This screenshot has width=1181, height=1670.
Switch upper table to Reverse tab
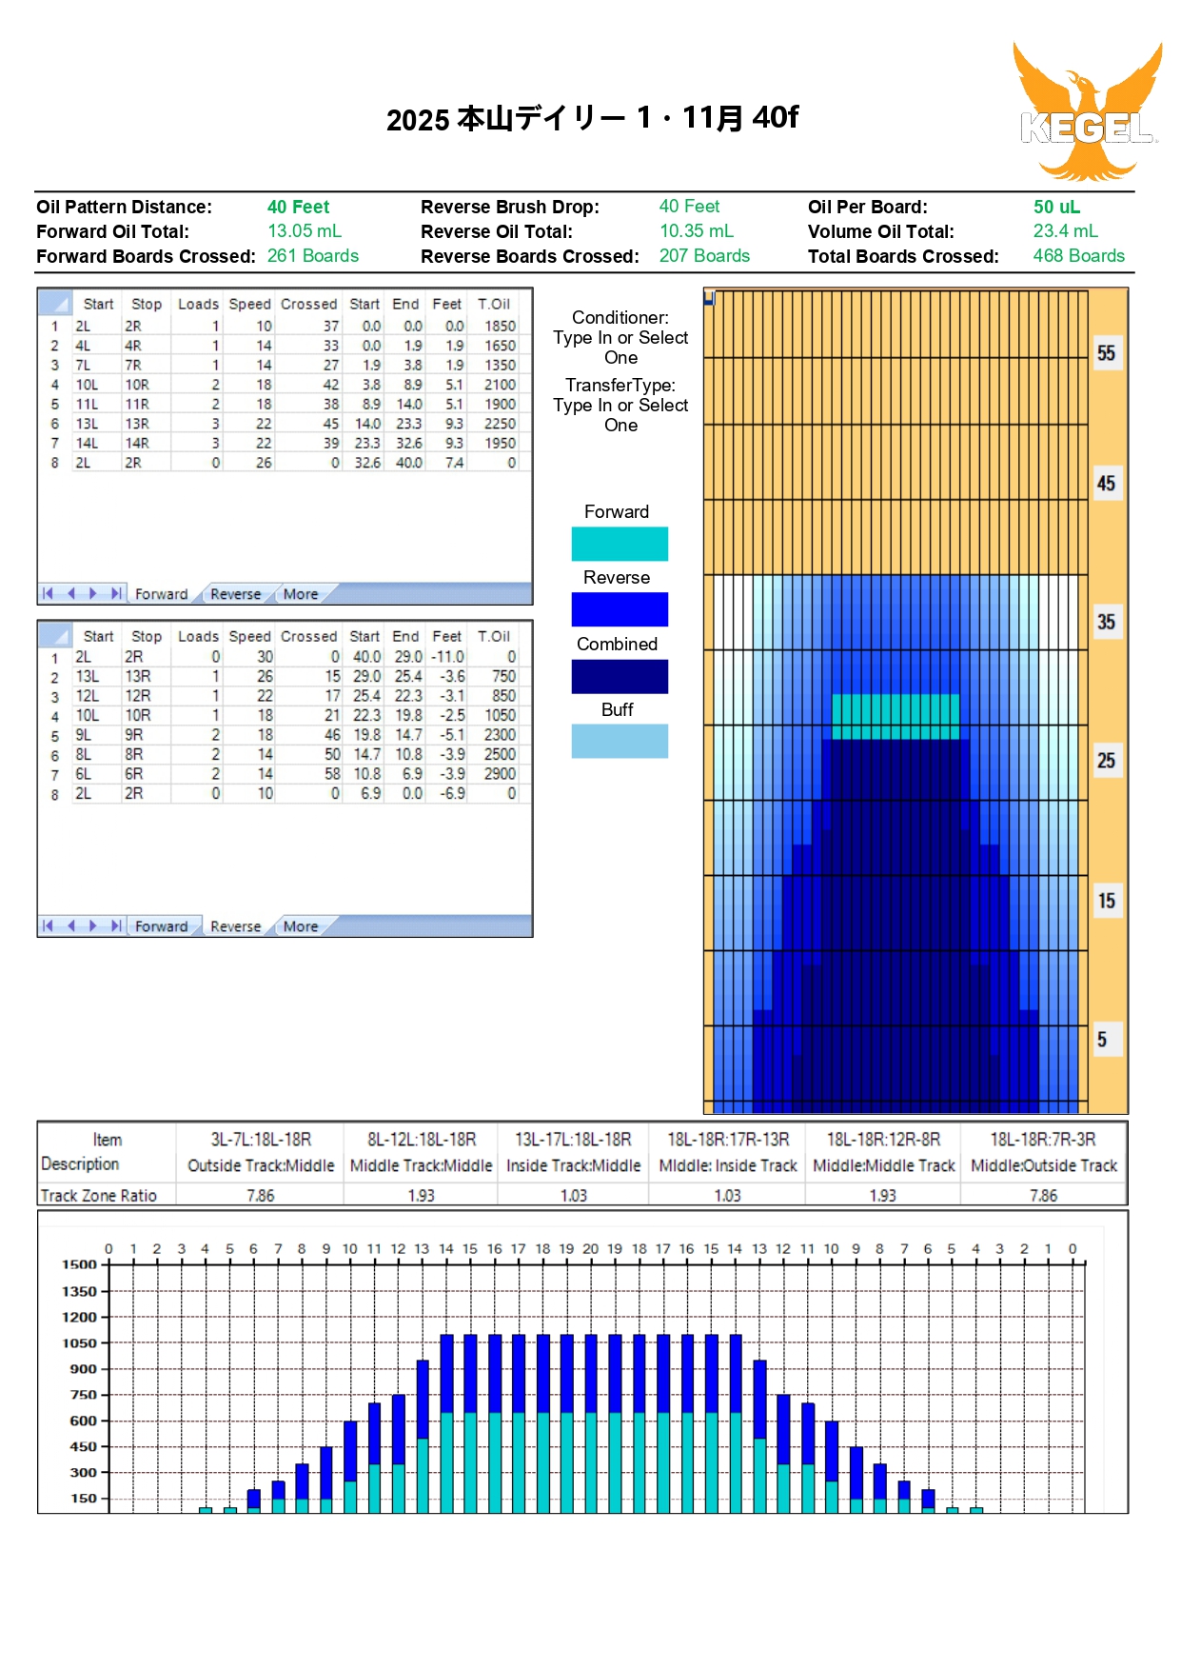pos(235,594)
